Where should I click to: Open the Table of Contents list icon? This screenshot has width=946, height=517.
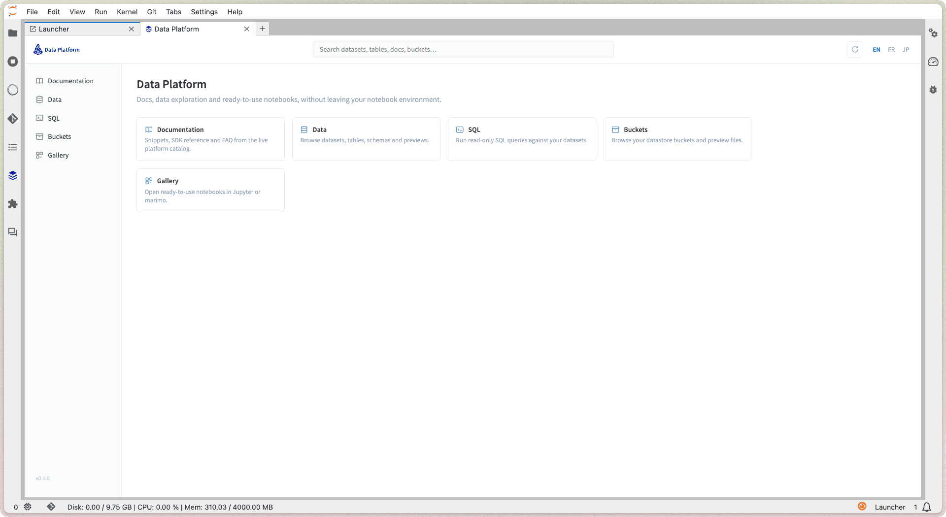(13, 147)
